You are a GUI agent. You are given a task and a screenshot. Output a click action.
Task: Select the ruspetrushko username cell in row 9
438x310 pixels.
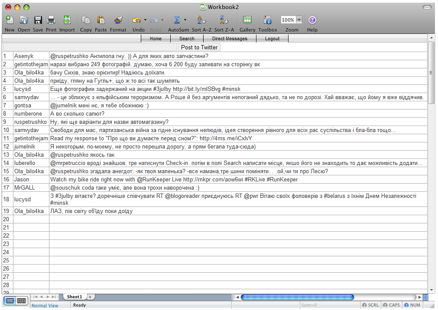pos(31,122)
